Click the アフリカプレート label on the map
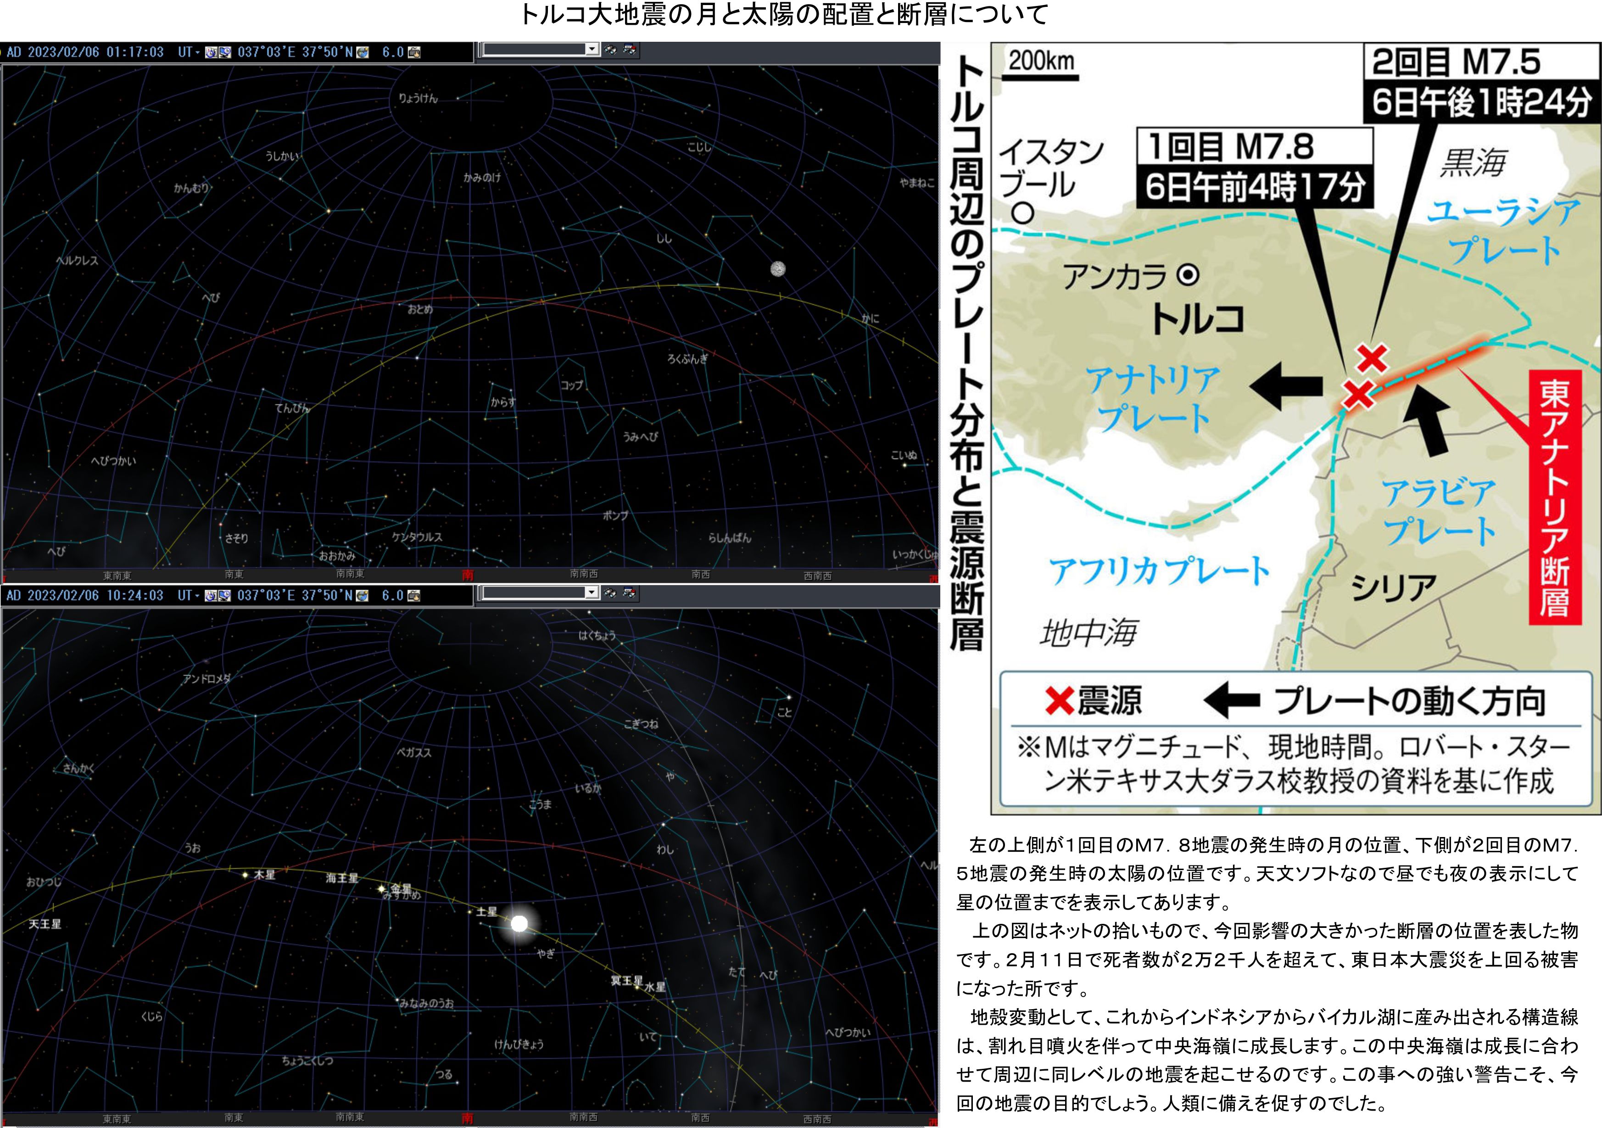 1159,570
